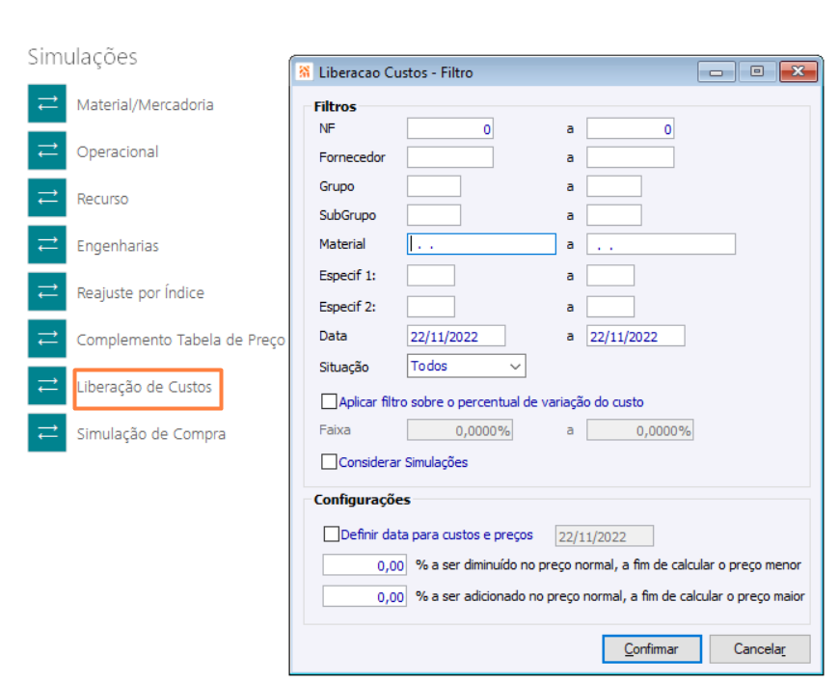The image size is (838, 684).
Task: Cancel the filter dialog
Action: pos(760,648)
